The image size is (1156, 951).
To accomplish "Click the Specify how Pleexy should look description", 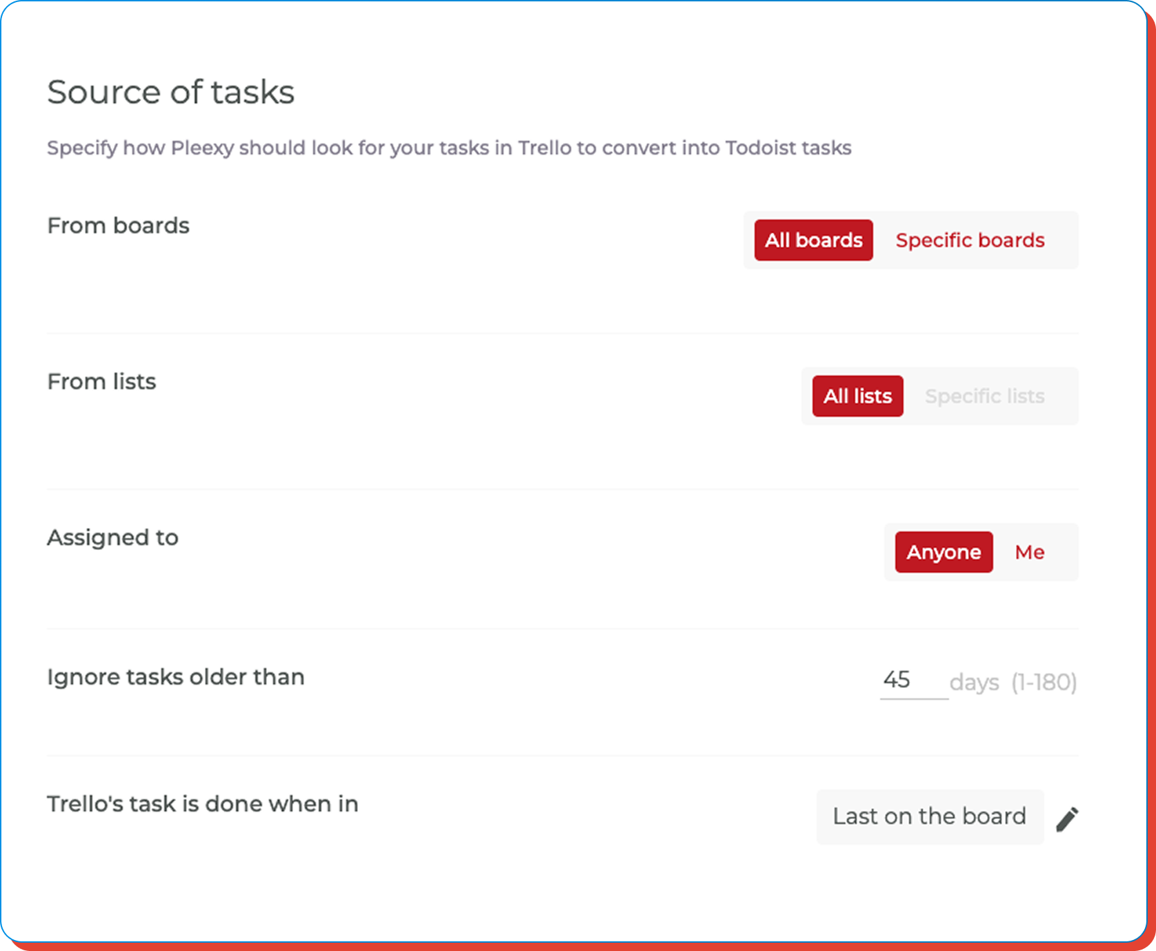I will pyautogui.click(x=449, y=148).
